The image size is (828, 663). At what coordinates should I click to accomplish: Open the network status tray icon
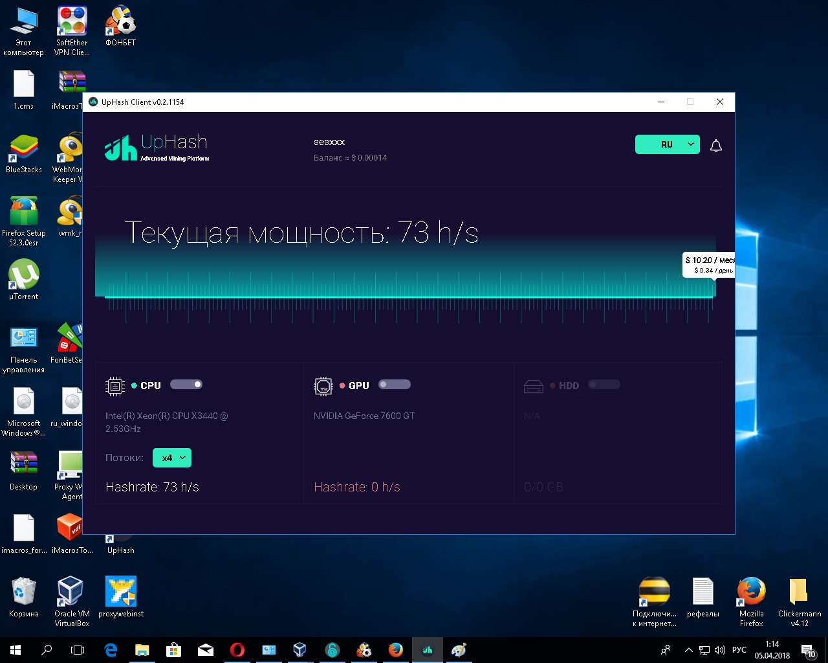pos(704,650)
